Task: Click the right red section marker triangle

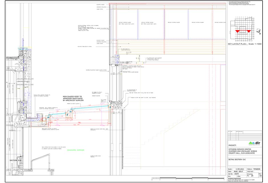Action: coord(248,30)
